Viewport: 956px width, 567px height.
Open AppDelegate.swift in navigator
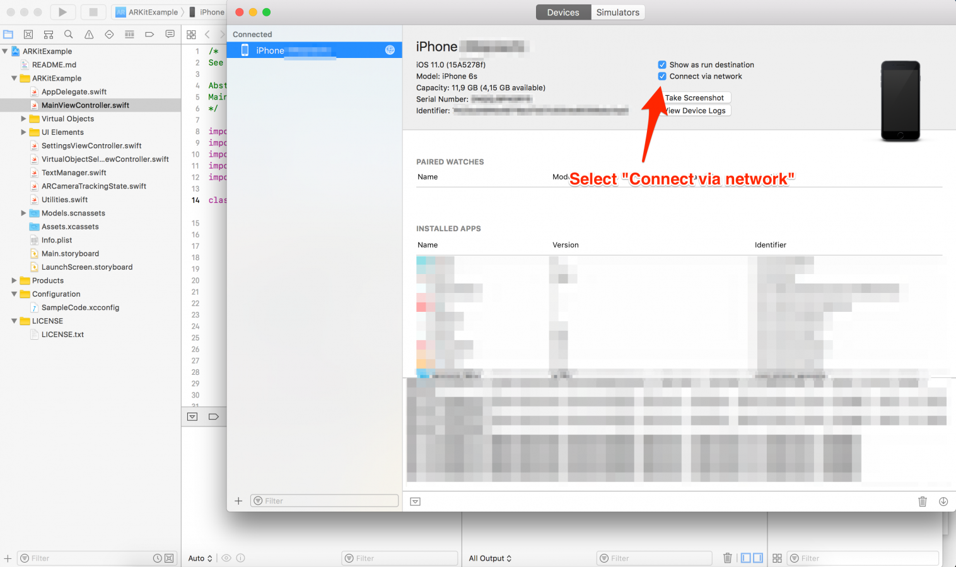click(x=74, y=91)
